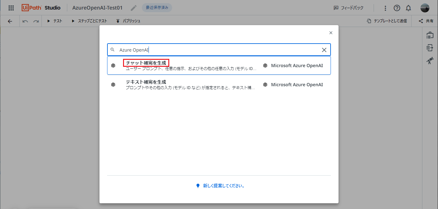Click OpenAI icon beside テキスト補完を生成
The image size is (438, 209).
113,85
